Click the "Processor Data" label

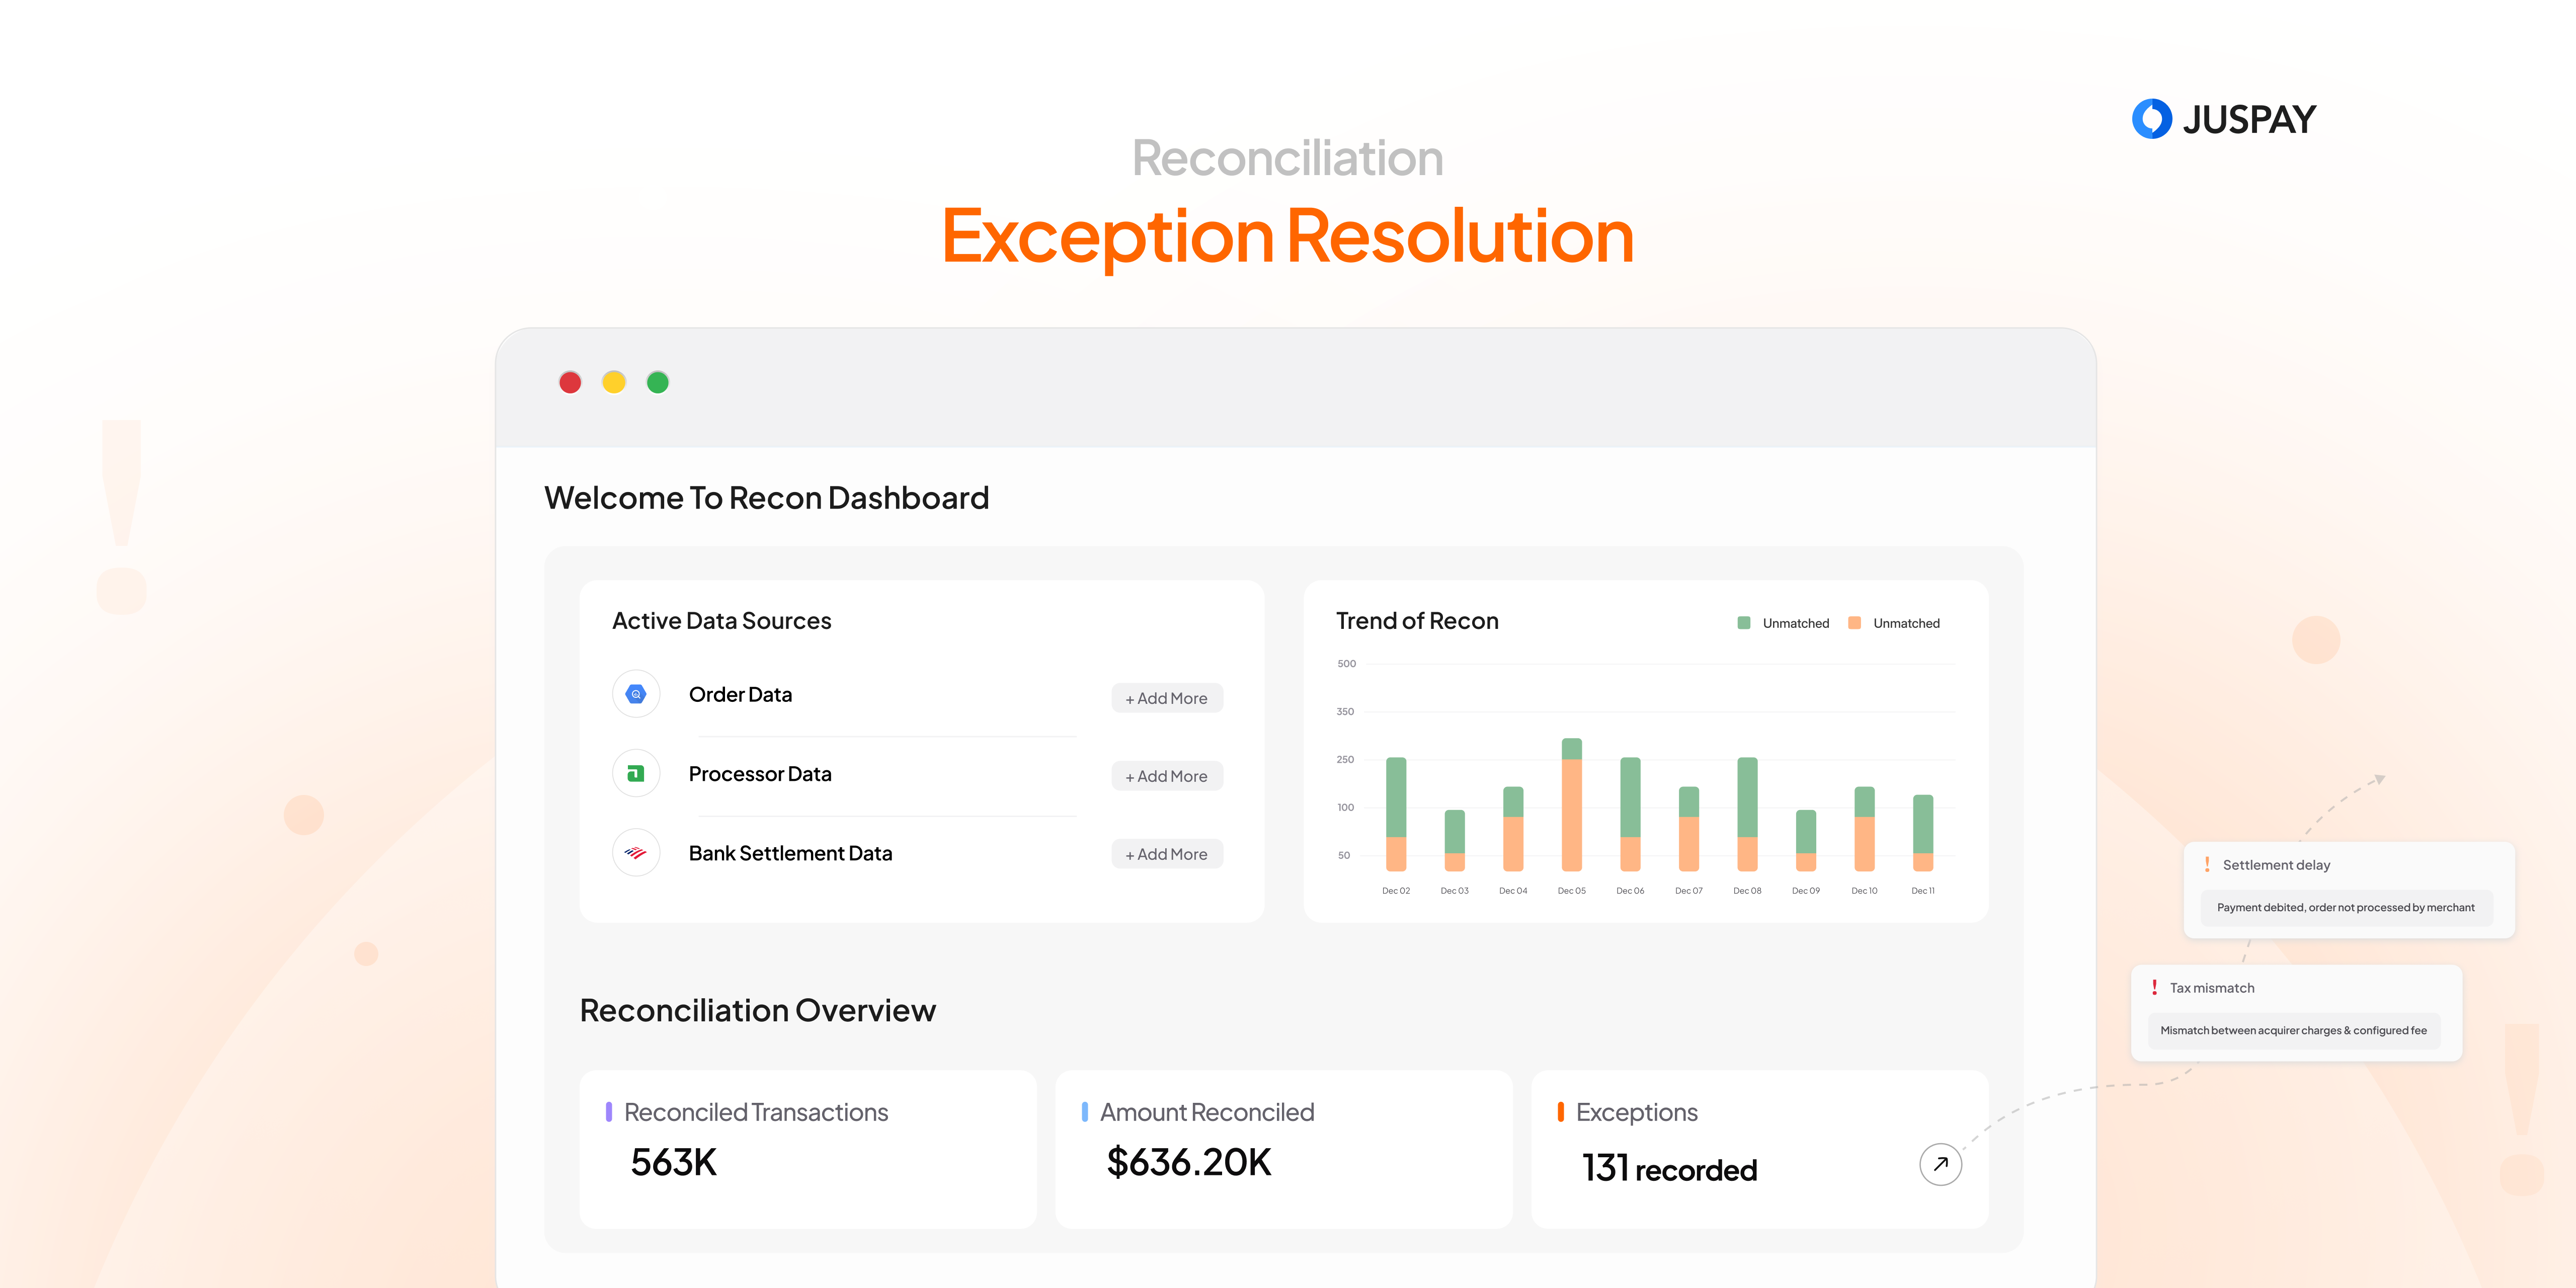click(760, 773)
